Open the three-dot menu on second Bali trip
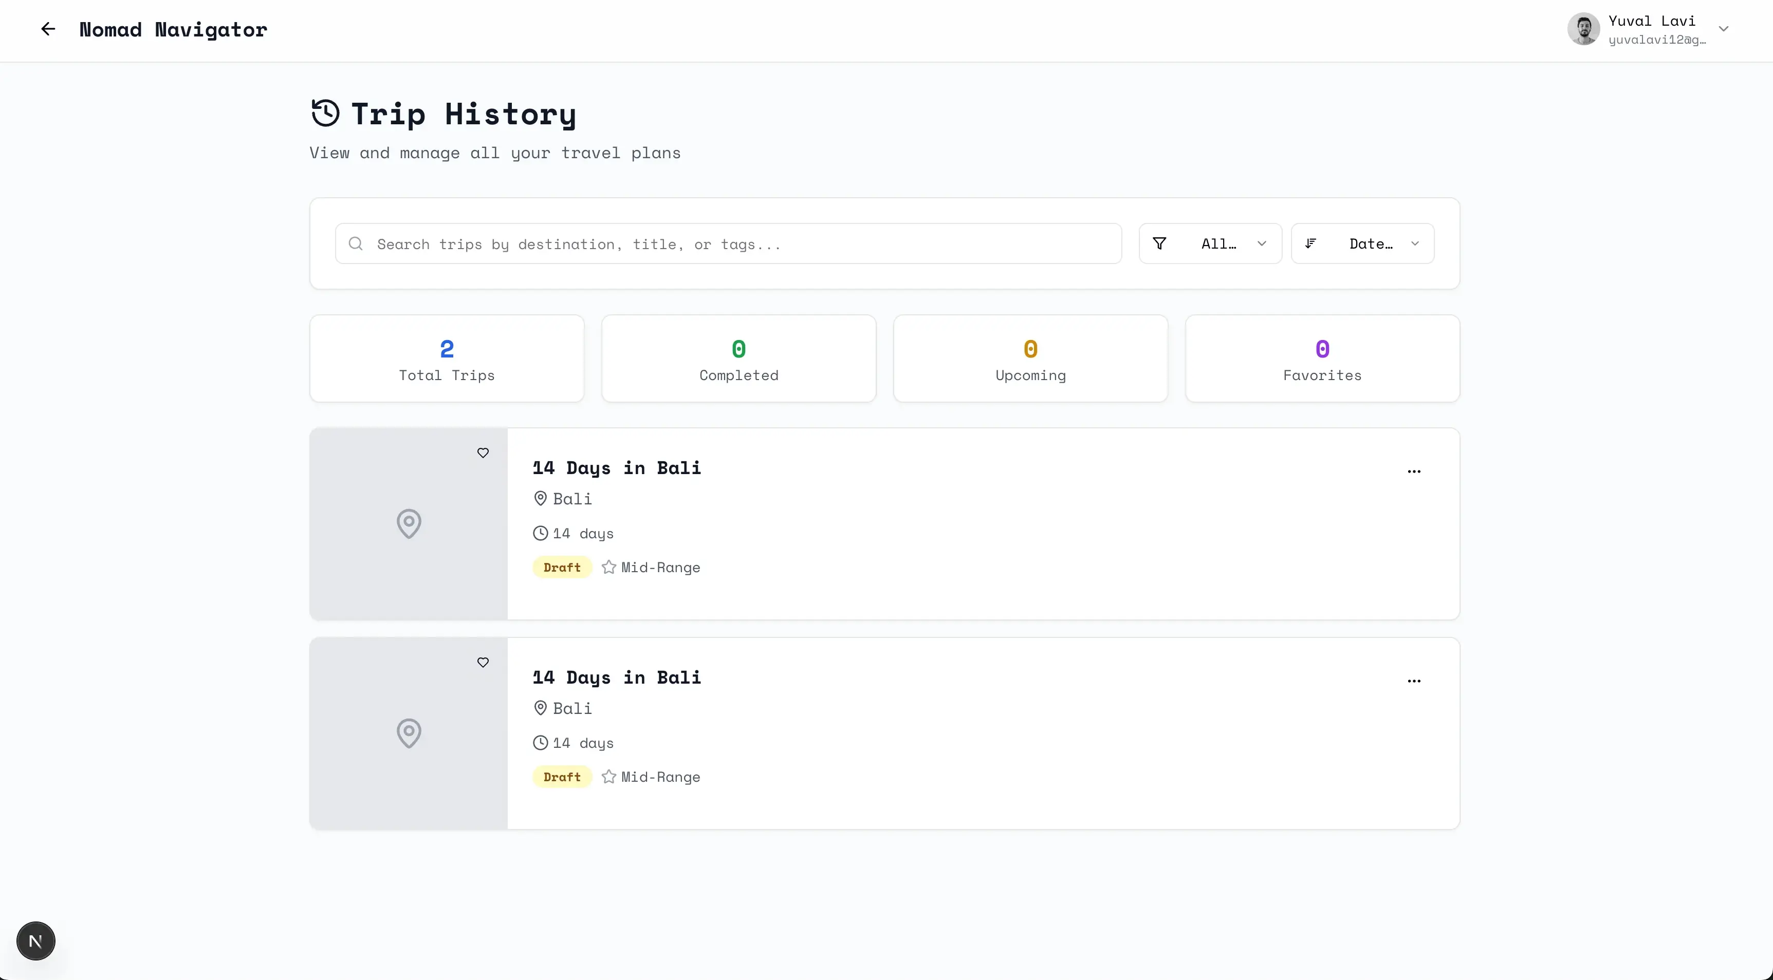 pos(1414,681)
